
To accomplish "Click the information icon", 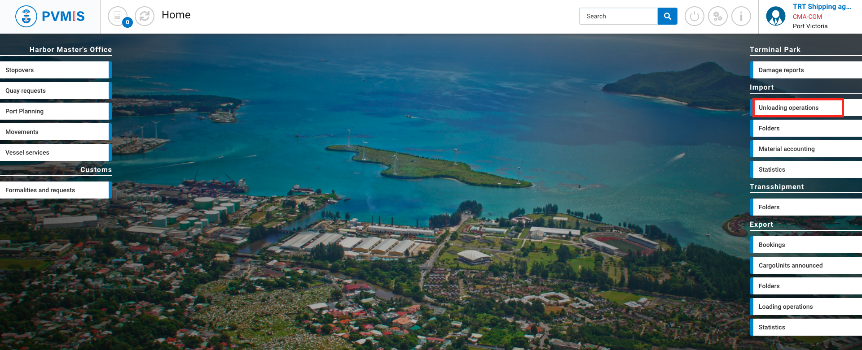I will click(741, 17).
